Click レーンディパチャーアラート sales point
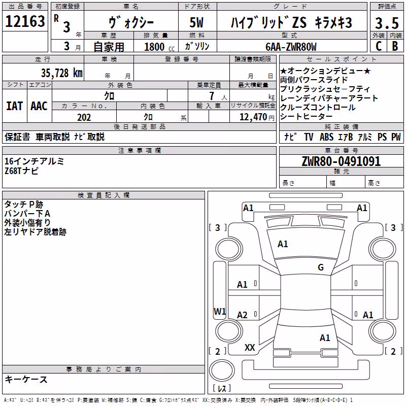406x406 pixels. tap(329, 98)
